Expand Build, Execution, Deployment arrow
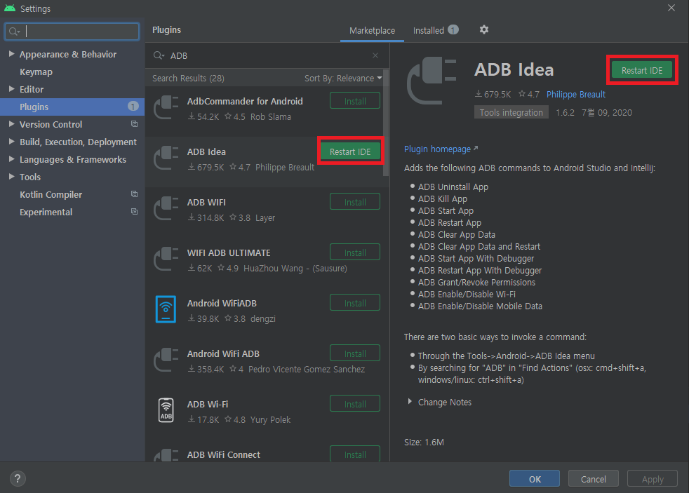The image size is (689, 493). pos(11,142)
